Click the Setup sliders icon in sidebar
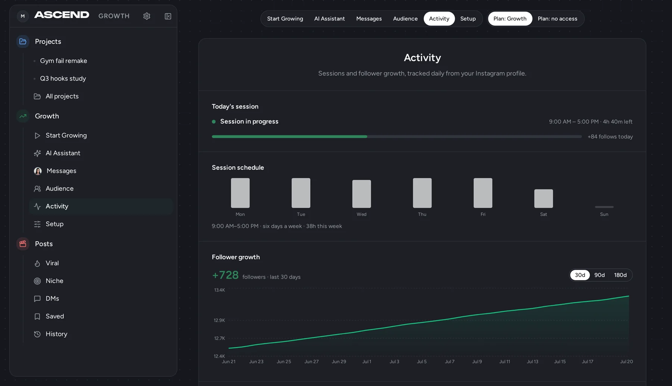The image size is (672, 386). coord(37,224)
